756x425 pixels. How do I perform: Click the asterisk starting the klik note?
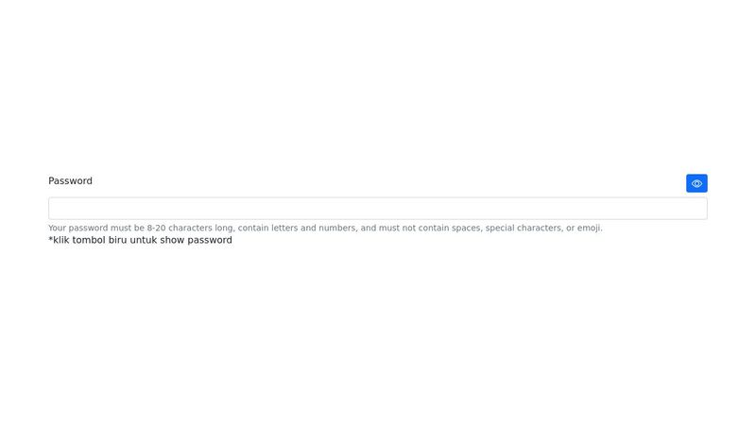point(50,239)
